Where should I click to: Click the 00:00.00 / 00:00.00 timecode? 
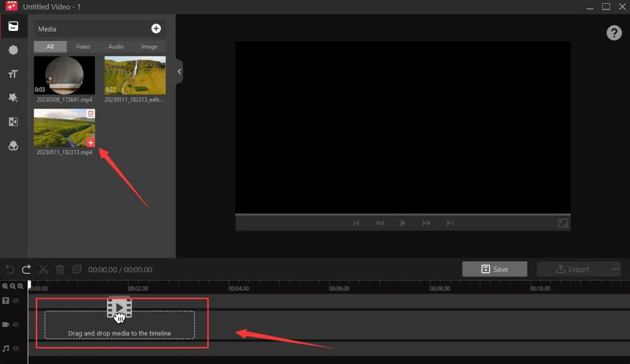point(121,270)
